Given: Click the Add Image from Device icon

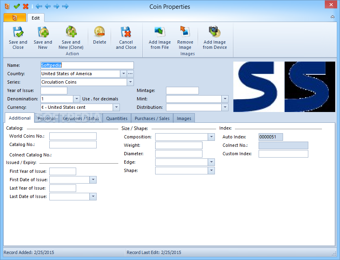Looking at the screenshot, I should [x=215, y=32].
